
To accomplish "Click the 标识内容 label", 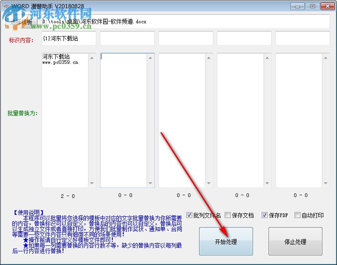I will pos(21,40).
